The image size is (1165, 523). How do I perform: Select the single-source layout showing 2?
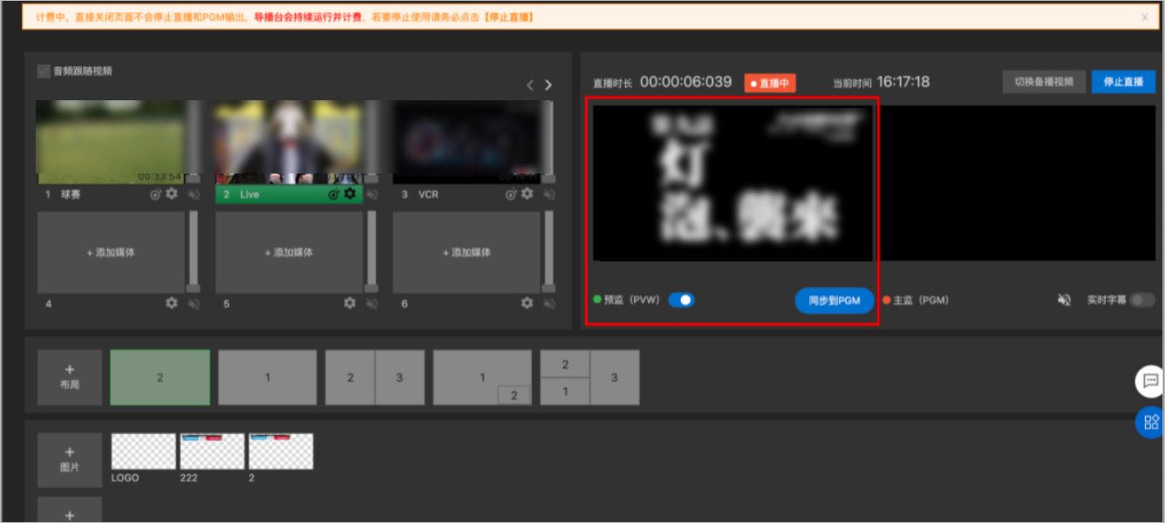[160, 377]
